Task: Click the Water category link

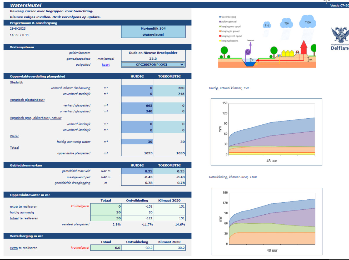Action: point(14,136)
